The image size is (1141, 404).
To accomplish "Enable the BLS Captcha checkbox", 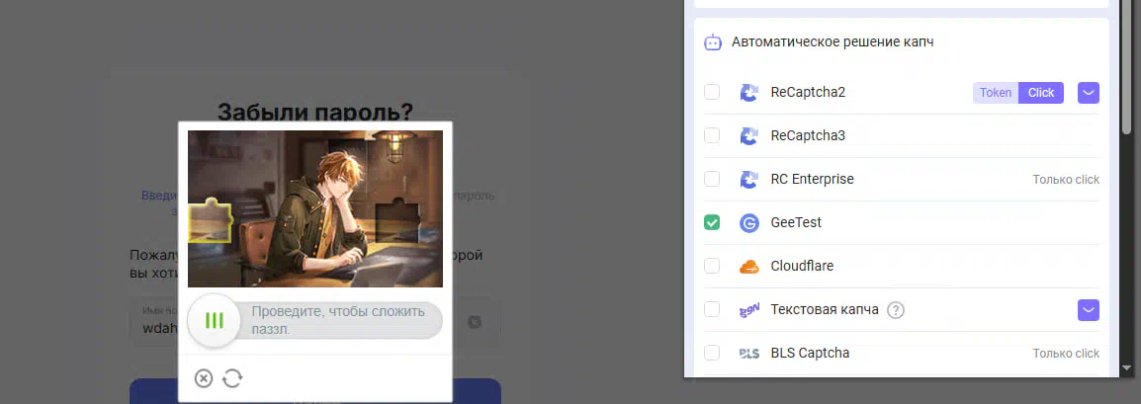I will pyautogui.click(x=712, y=354).
